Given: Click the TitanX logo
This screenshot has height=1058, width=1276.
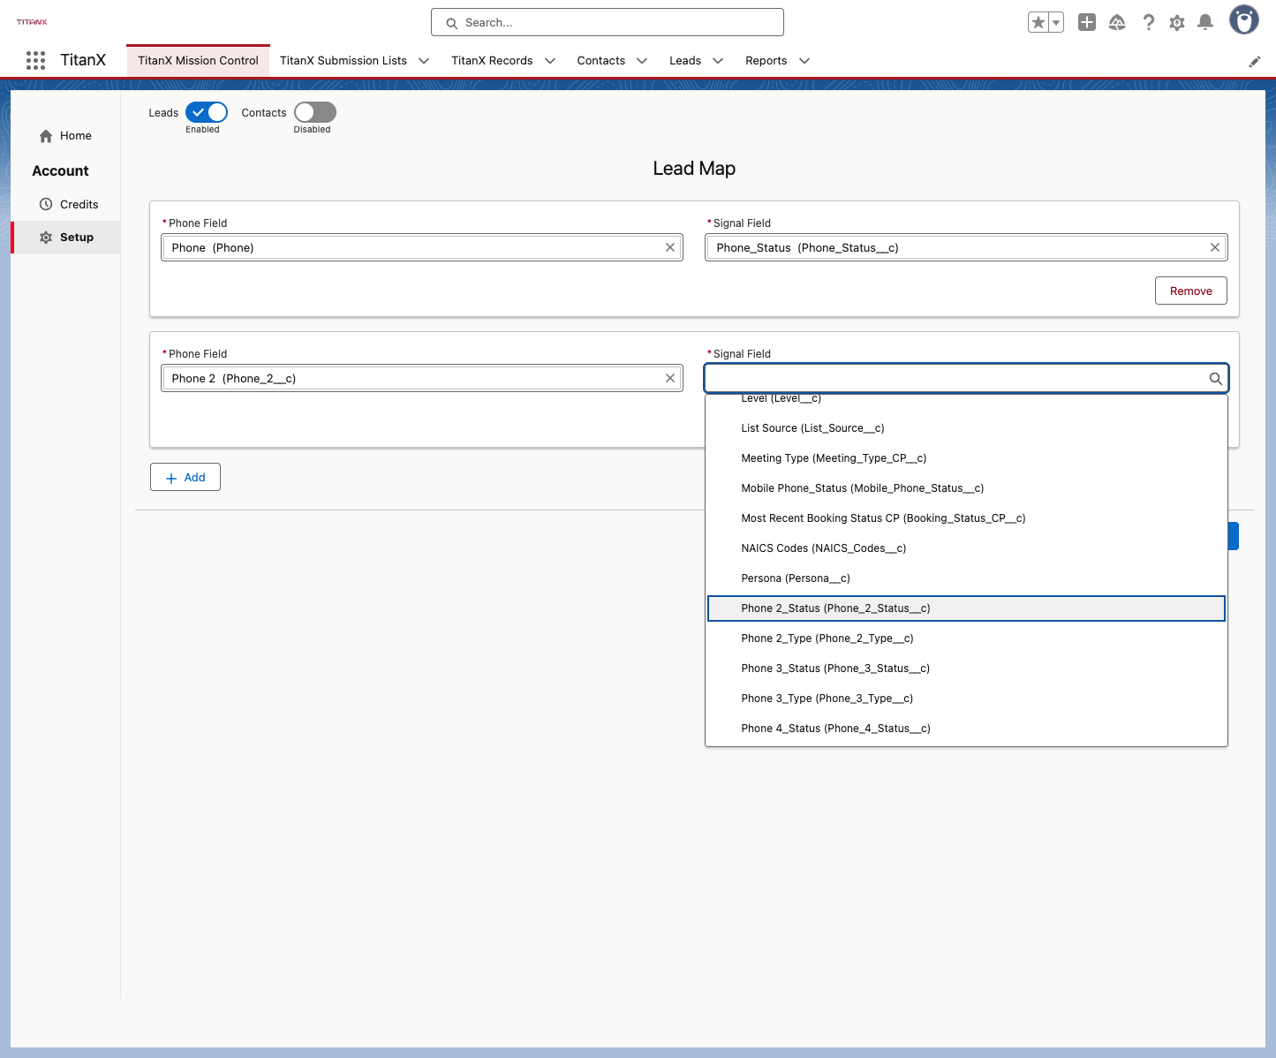Looking at the screenshot, I should click(x=32, y=22).
